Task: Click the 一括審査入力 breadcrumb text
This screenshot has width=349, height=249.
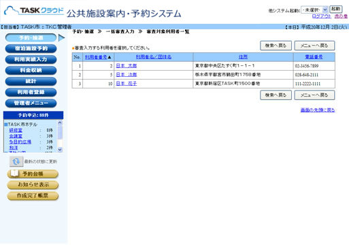Action: (120, 31)
